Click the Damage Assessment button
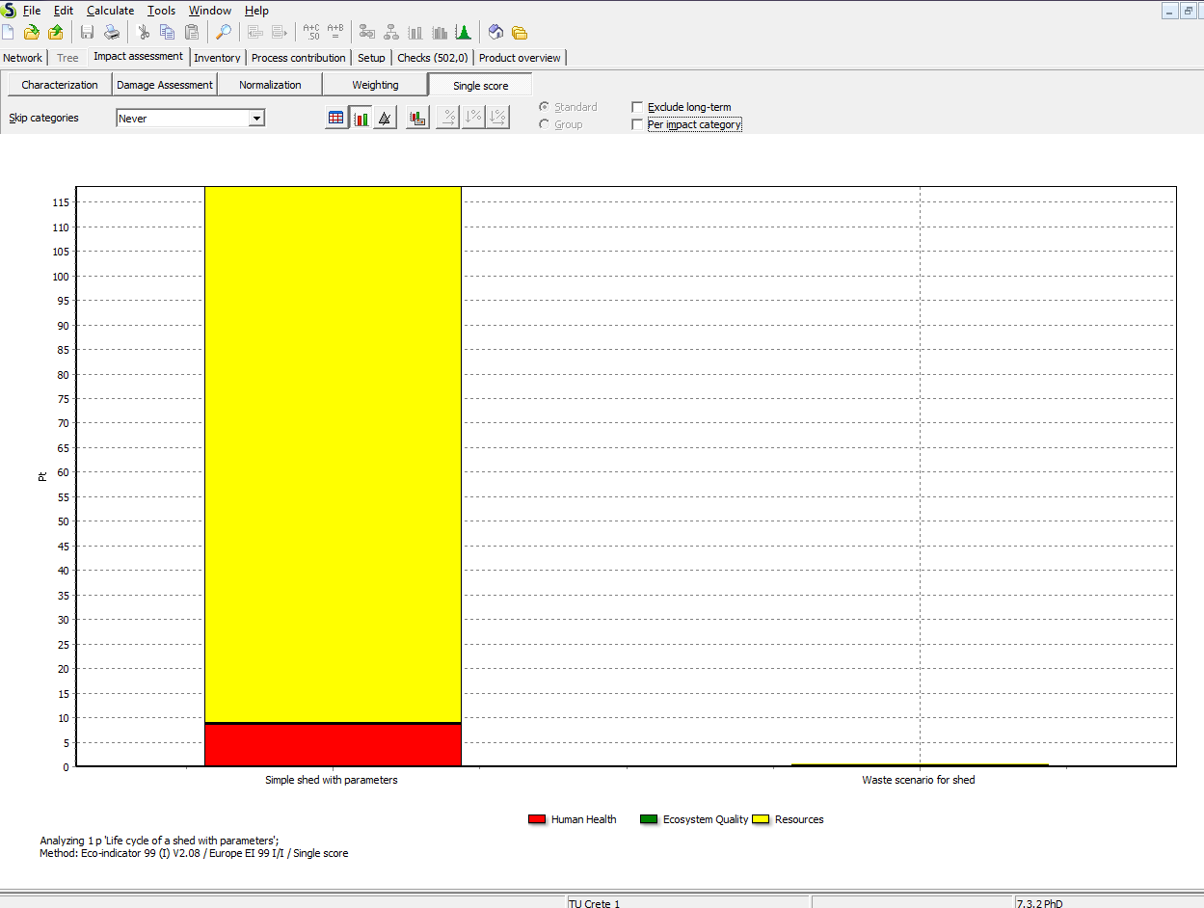This screenshot has width=1204, height=908. 165,85
